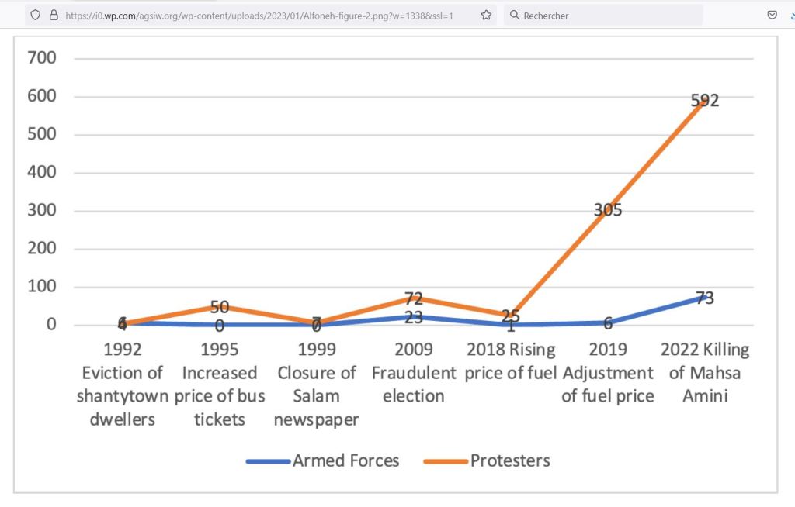
Task: Click the 1999 Closure of Salam newspaper label
Action: coord(317,384)
